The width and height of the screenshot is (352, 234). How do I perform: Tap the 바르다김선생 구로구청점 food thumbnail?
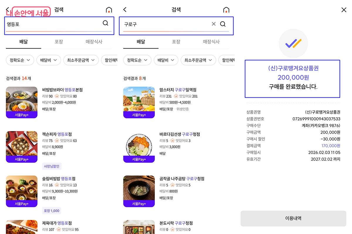(x=139, y=147)
